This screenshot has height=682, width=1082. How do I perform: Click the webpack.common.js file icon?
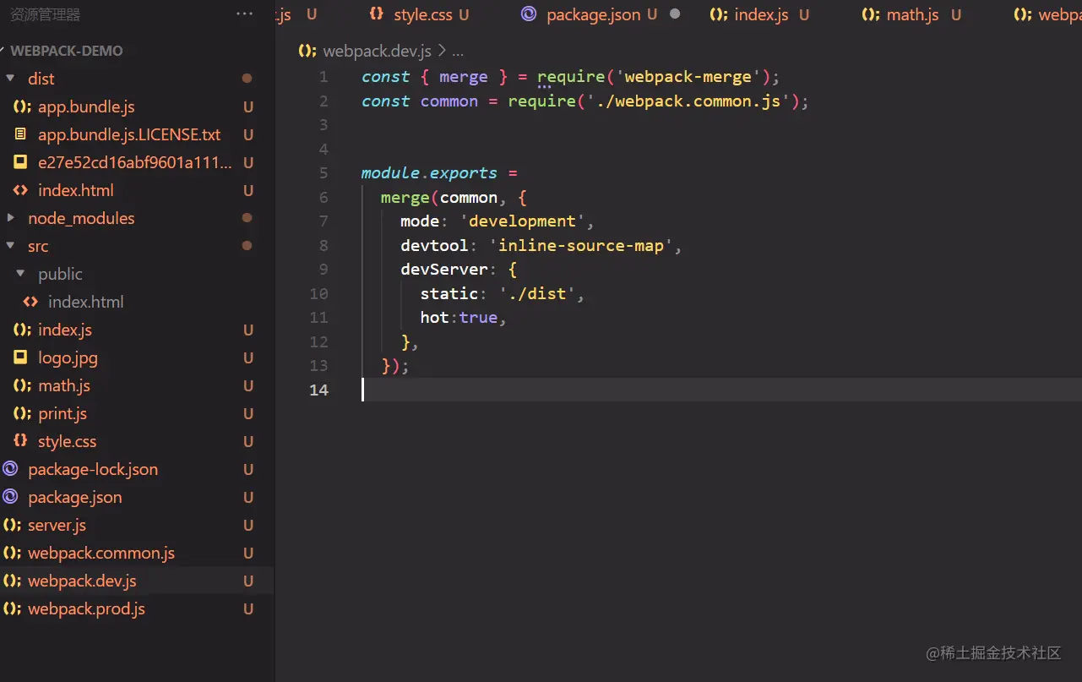click(13, 554)
